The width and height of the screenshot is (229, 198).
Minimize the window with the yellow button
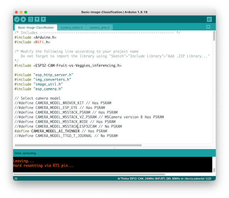click(21, 12)
